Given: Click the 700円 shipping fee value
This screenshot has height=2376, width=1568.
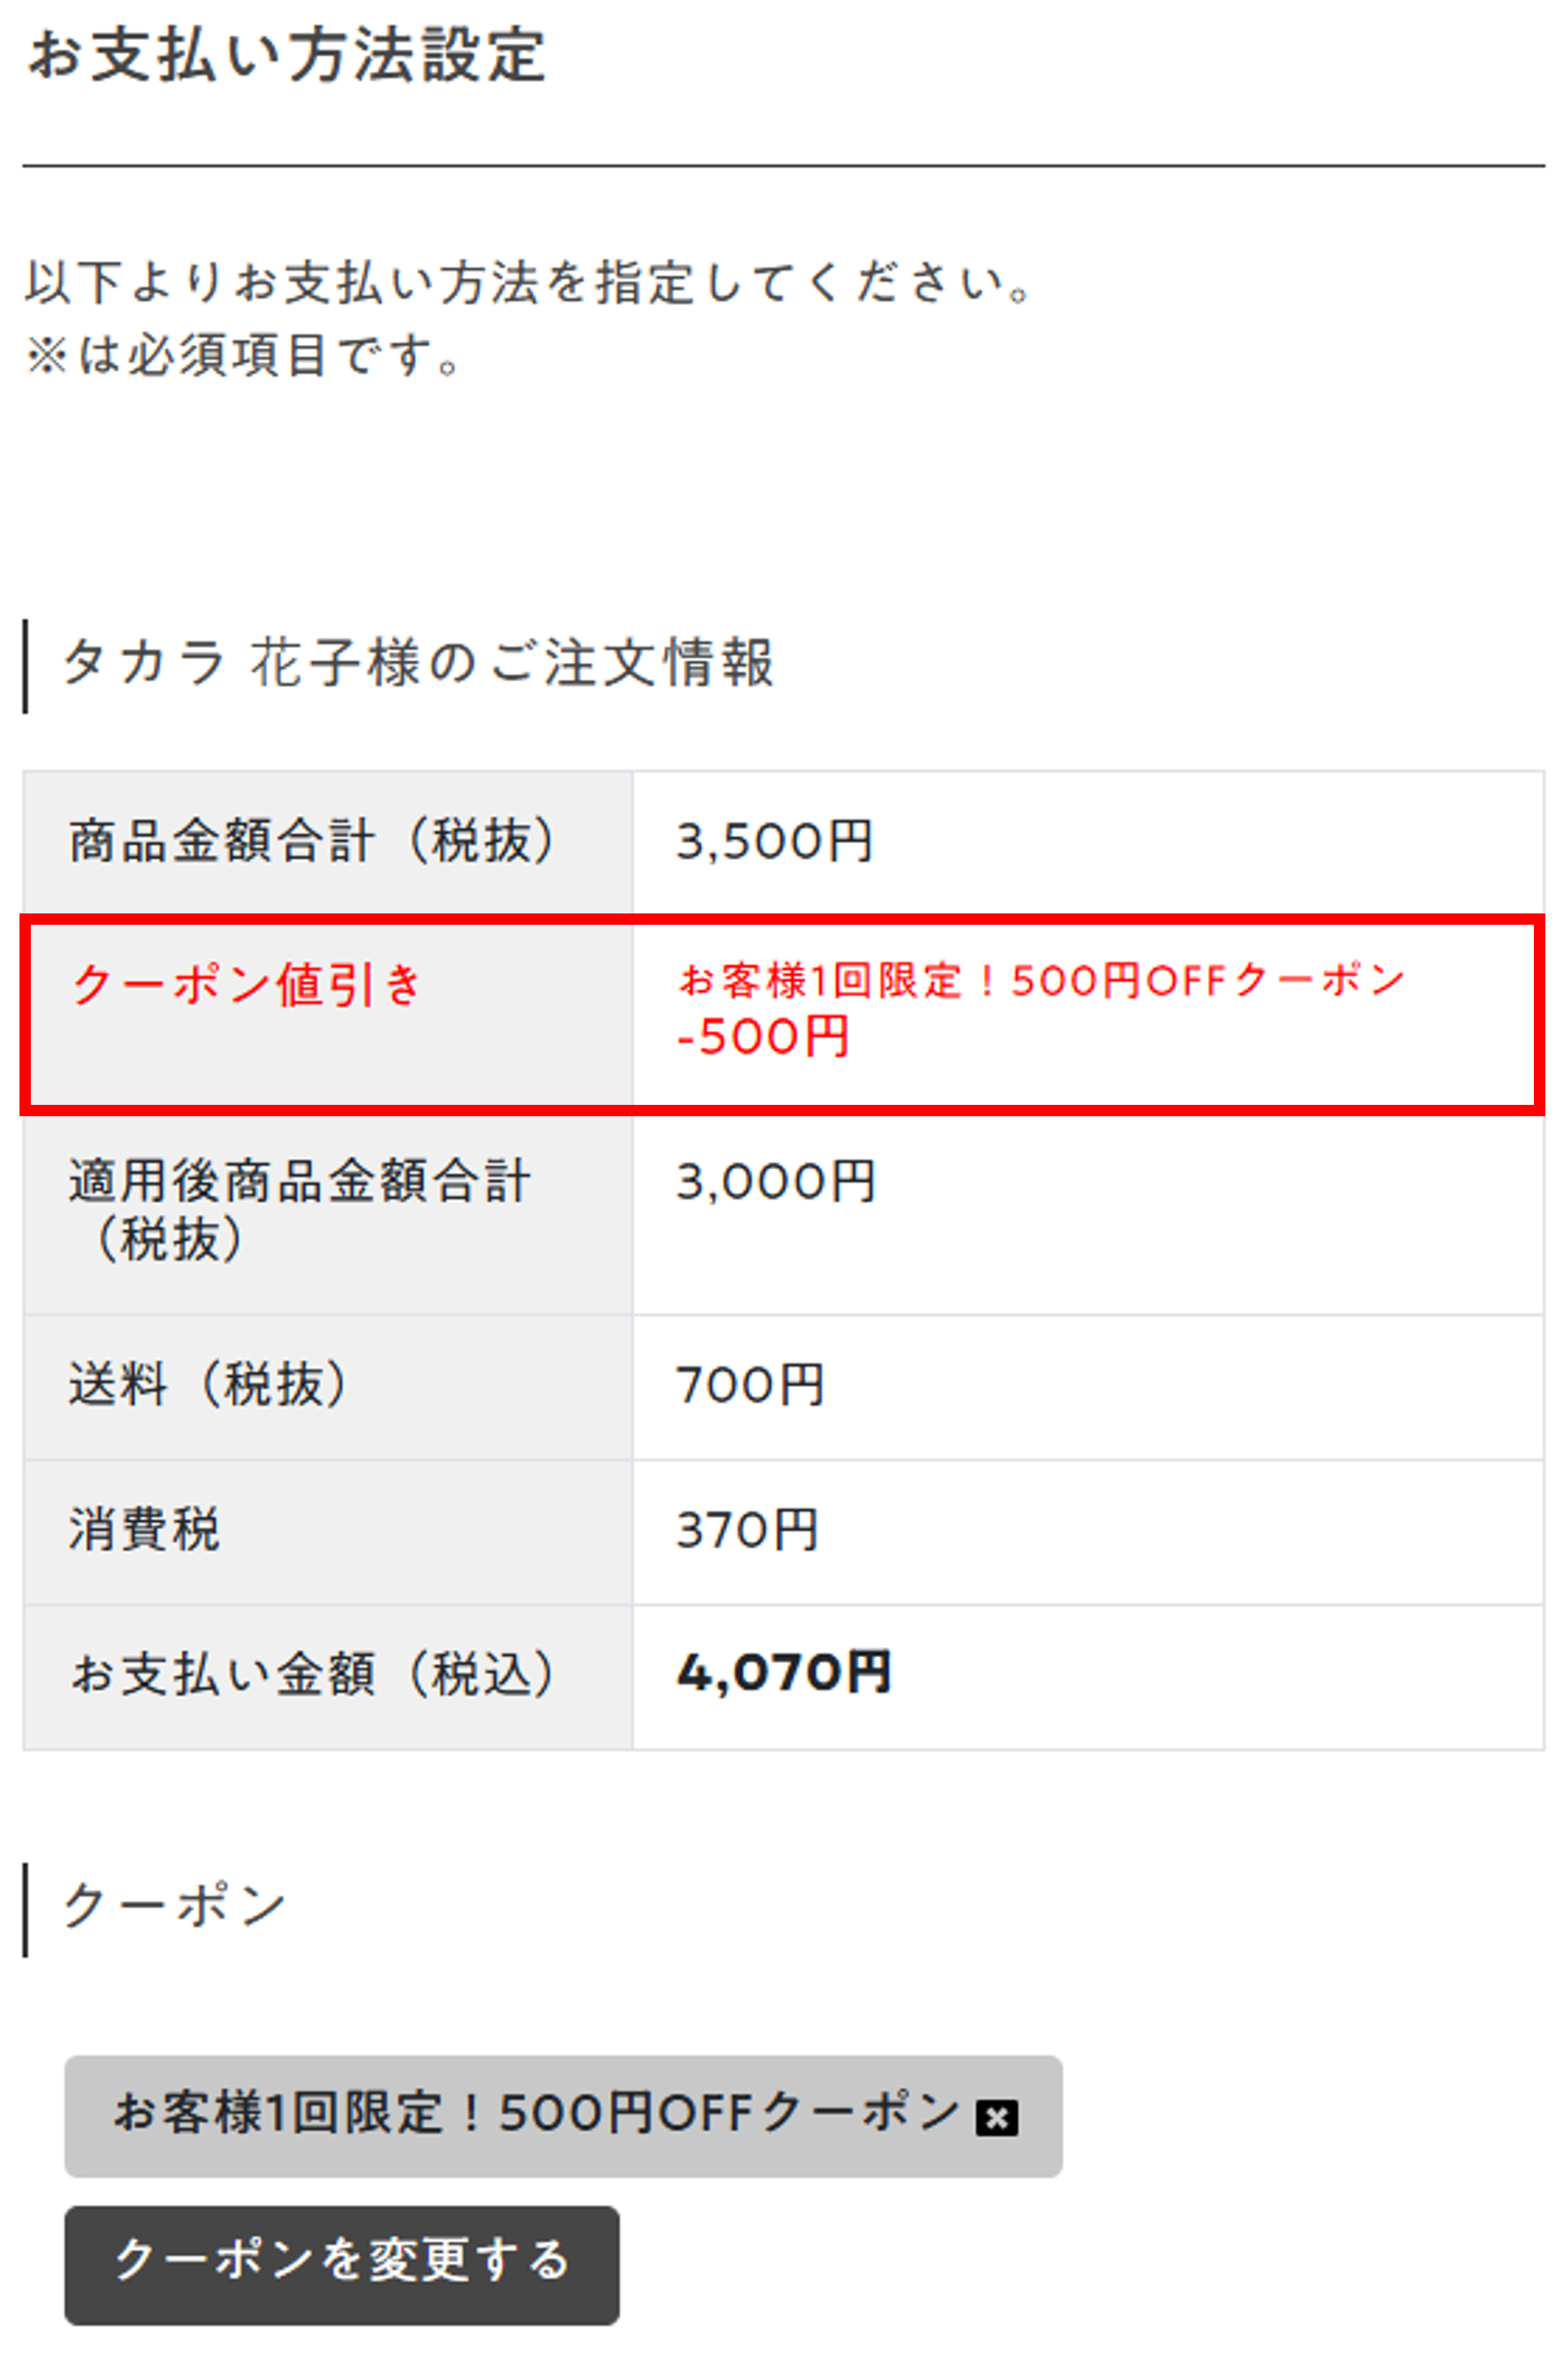Looking at the screenshot, I should 750,1385.
